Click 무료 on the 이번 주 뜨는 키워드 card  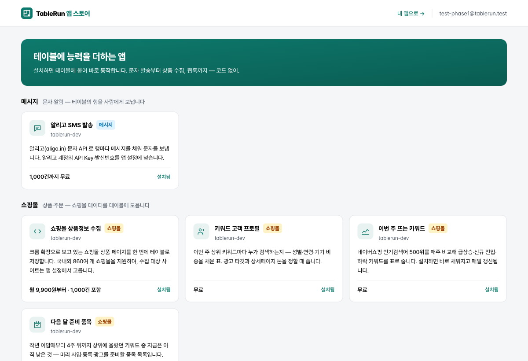(x=362, y=290)
